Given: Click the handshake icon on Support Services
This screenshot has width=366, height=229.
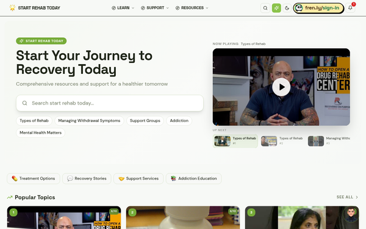Looking at the screenshot, I should point(121,178).
